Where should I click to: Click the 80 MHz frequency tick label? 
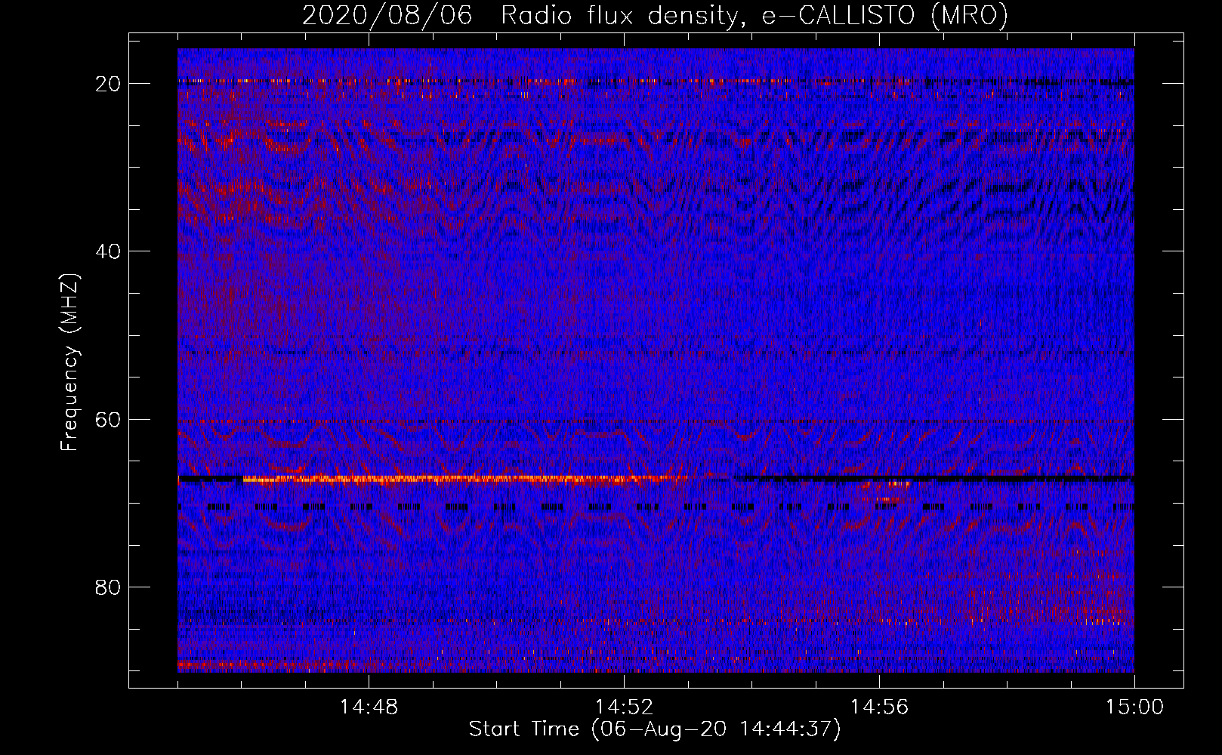point(108,587)
